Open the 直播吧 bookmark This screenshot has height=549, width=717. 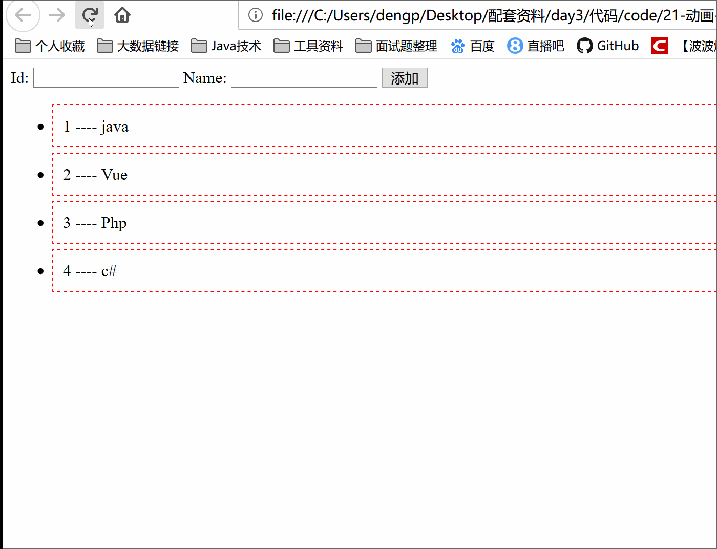click(535, 46)
